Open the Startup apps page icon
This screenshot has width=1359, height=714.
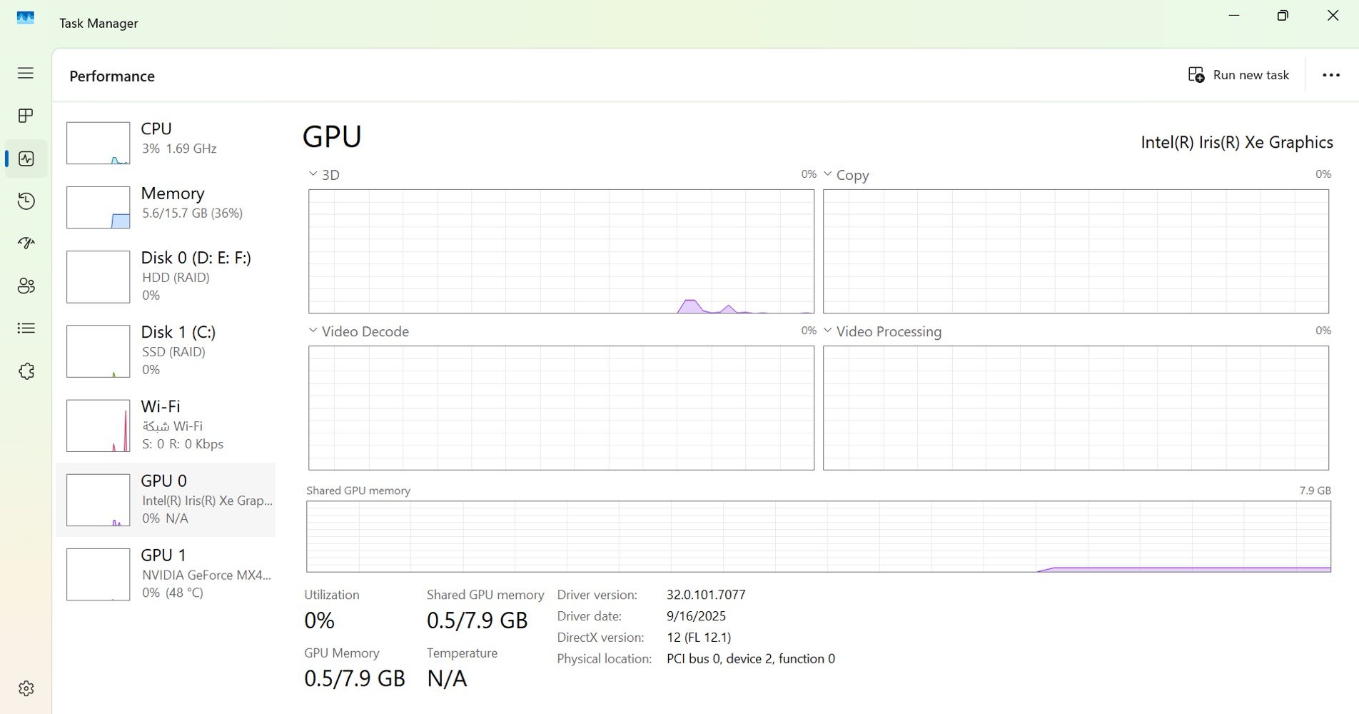26,243
